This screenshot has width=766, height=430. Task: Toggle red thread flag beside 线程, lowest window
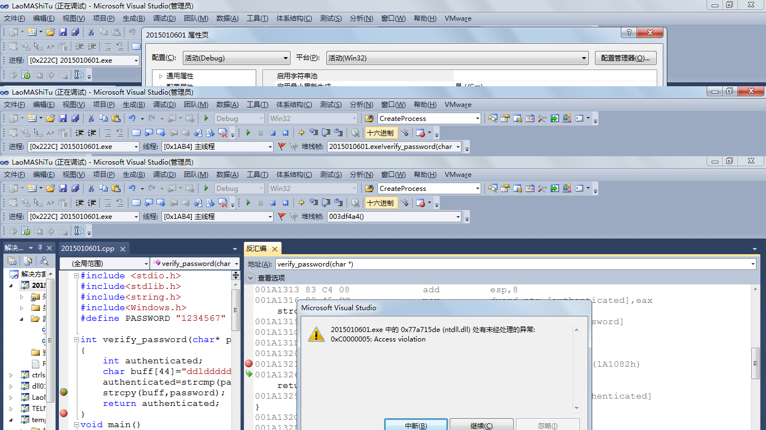tap(282, 217)
